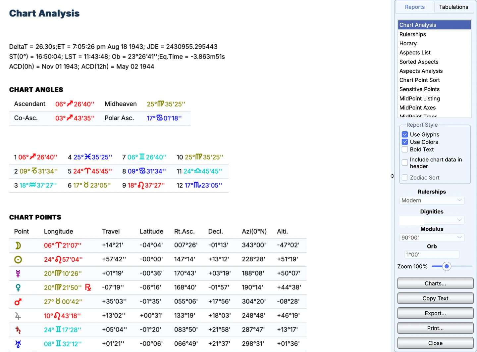Image resolution: width=477 pixels, height=352 pixels.
Task: Select Chart Point Sort report
Action: pos(434,80)
